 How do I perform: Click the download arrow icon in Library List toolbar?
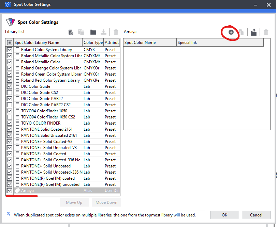coord(103,32)
